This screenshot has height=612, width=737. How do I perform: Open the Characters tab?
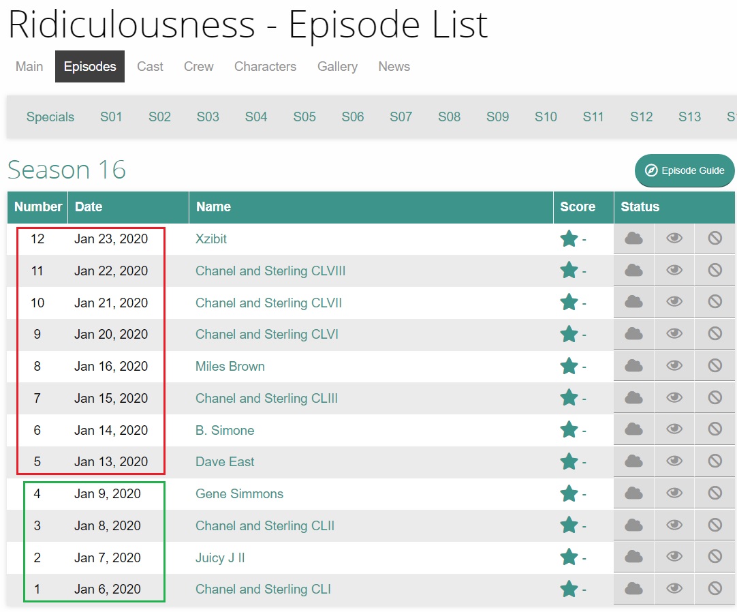265,66
